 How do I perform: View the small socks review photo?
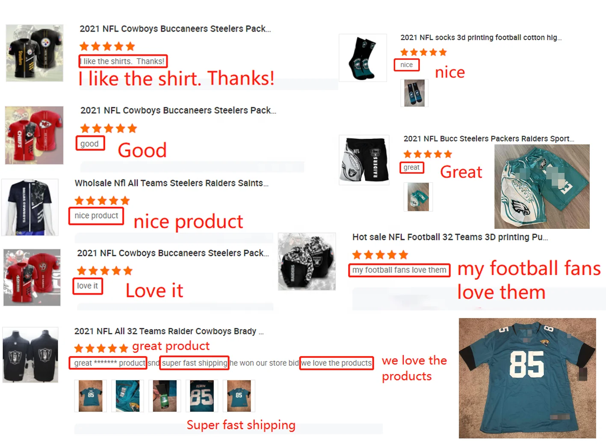coord(414,93)
